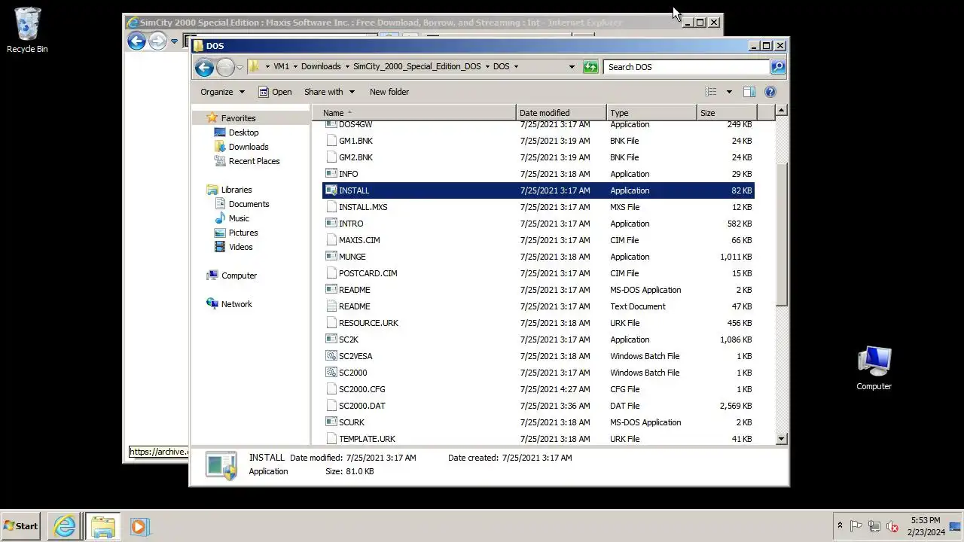This screenshot has width=964, height=542.
Task: Open Internet Explorer from the taskbar
Action: click(x=65, y=526)
